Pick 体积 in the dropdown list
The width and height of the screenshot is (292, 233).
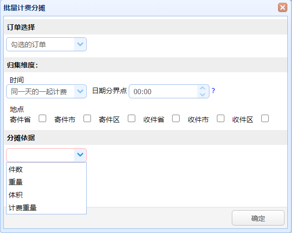46,195
